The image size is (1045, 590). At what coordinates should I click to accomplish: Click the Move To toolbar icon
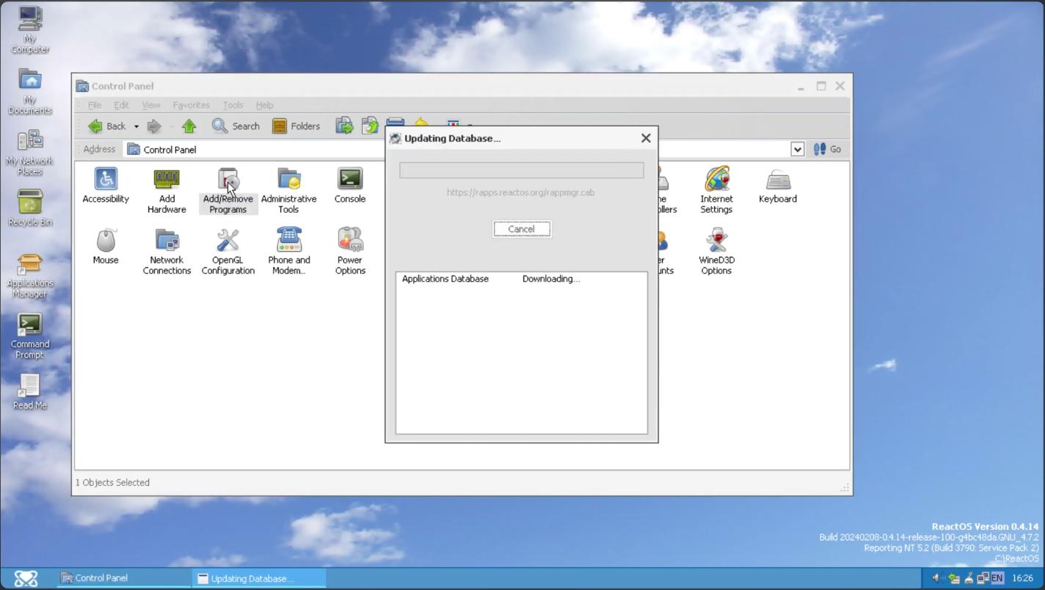(x=344, y=126)
